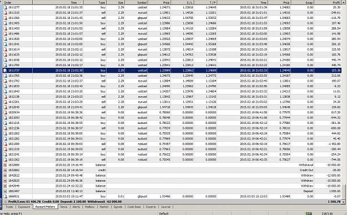Viewport: 347px width, 215px height.
Task: Select order number 1811833
Action: coord(14,86)
